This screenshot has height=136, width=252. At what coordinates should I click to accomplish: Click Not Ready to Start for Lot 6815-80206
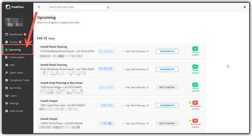(x=196, y=125)
